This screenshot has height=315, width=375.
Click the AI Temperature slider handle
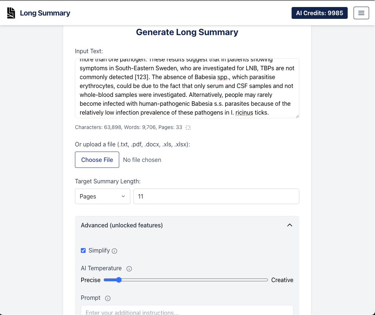(118, 280)
